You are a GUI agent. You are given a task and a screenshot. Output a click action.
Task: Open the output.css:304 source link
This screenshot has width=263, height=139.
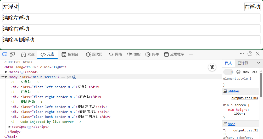point(244,98)
